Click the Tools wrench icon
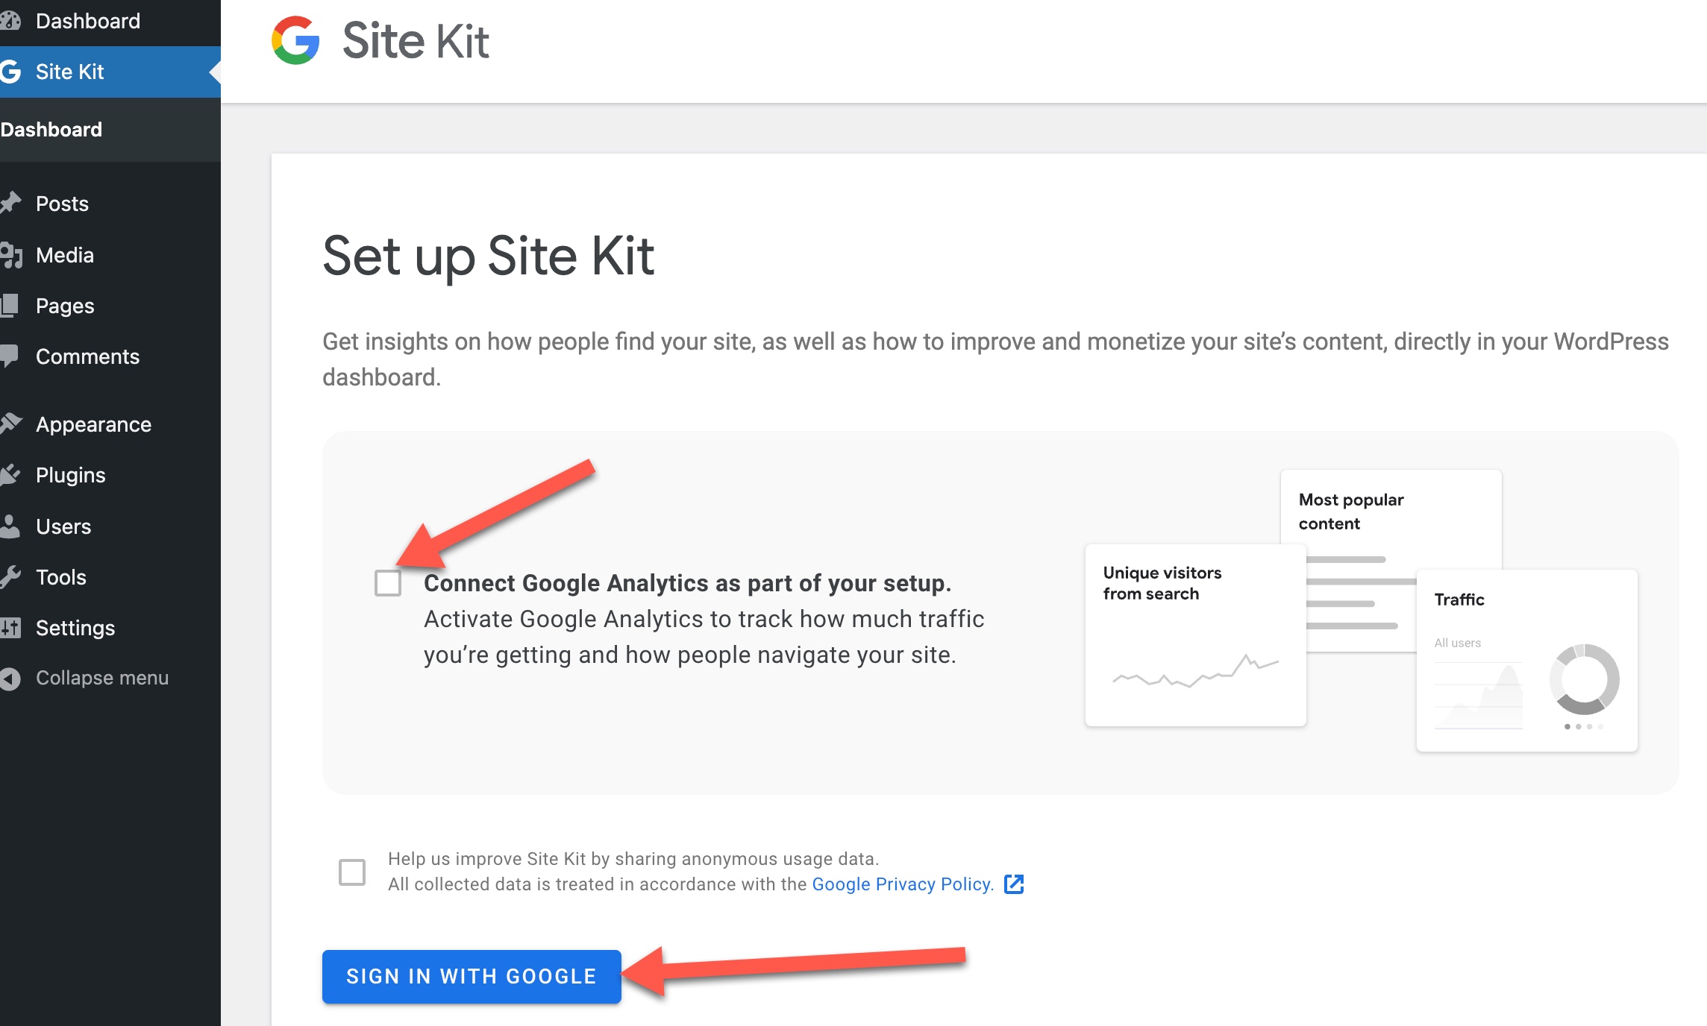1707x1026 pixels. click(10, 577)
